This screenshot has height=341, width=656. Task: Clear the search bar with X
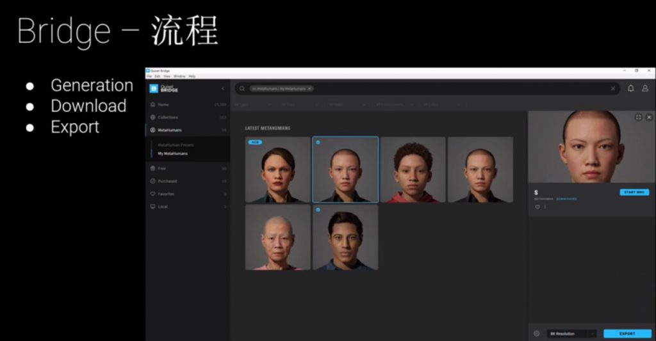point(613,88)
